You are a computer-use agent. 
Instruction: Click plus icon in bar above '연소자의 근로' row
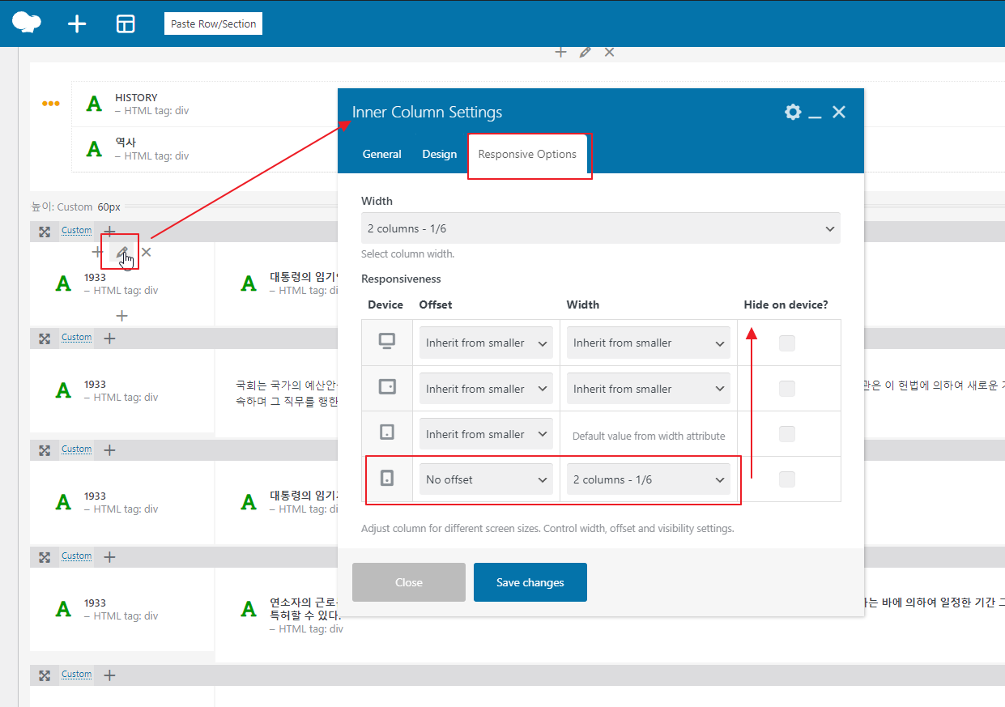pyautogui.click(x=110, y=556)
